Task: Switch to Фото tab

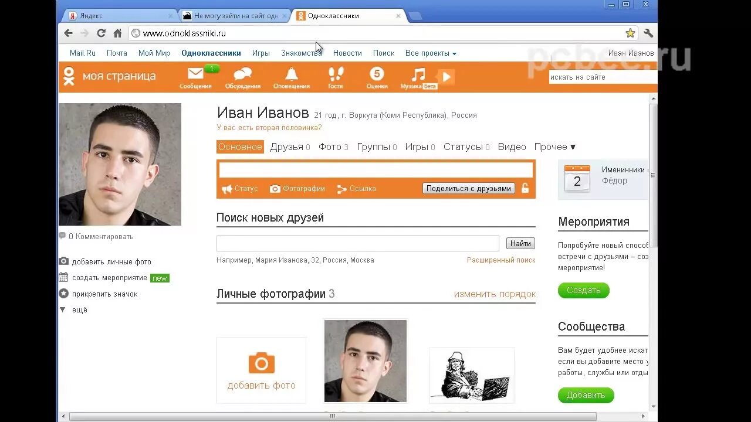Action: pyautogui.click(x=333, y=147)
